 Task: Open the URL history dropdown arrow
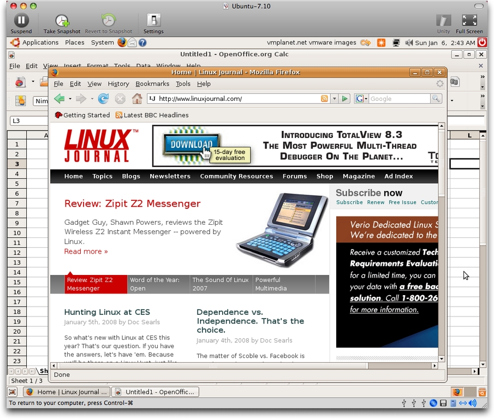click(334, 99)
